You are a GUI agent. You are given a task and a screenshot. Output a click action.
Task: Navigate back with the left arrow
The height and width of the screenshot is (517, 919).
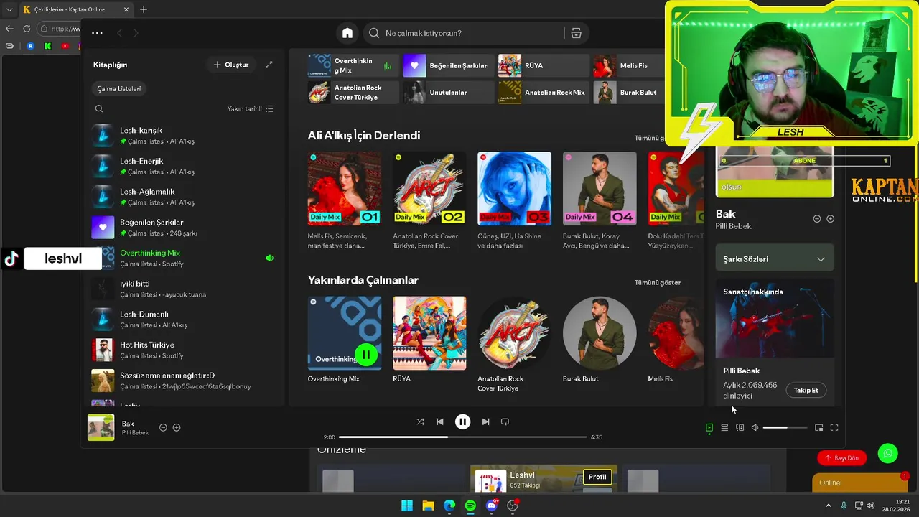point(120,33)
